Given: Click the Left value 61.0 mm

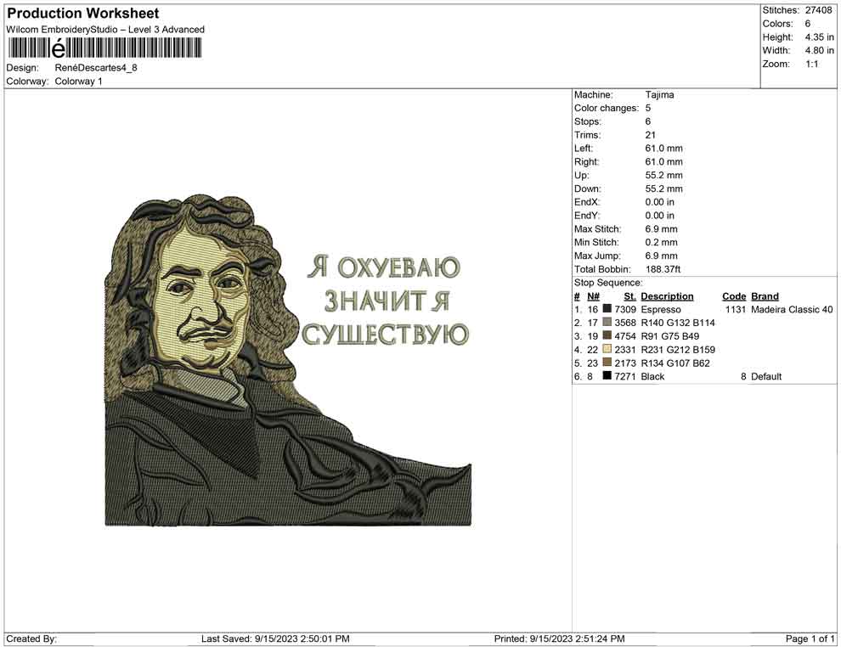Looking at the screenshot, I should click(664, 148).
